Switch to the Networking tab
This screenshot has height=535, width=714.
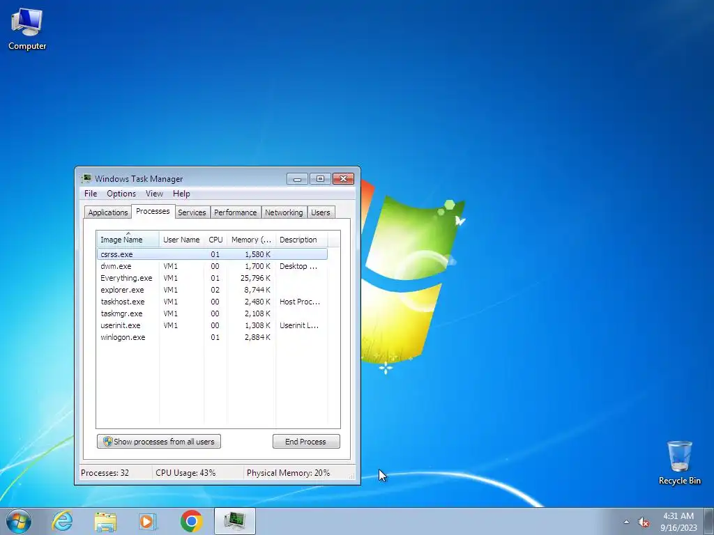pyautogui.click(x=284, y=212)
